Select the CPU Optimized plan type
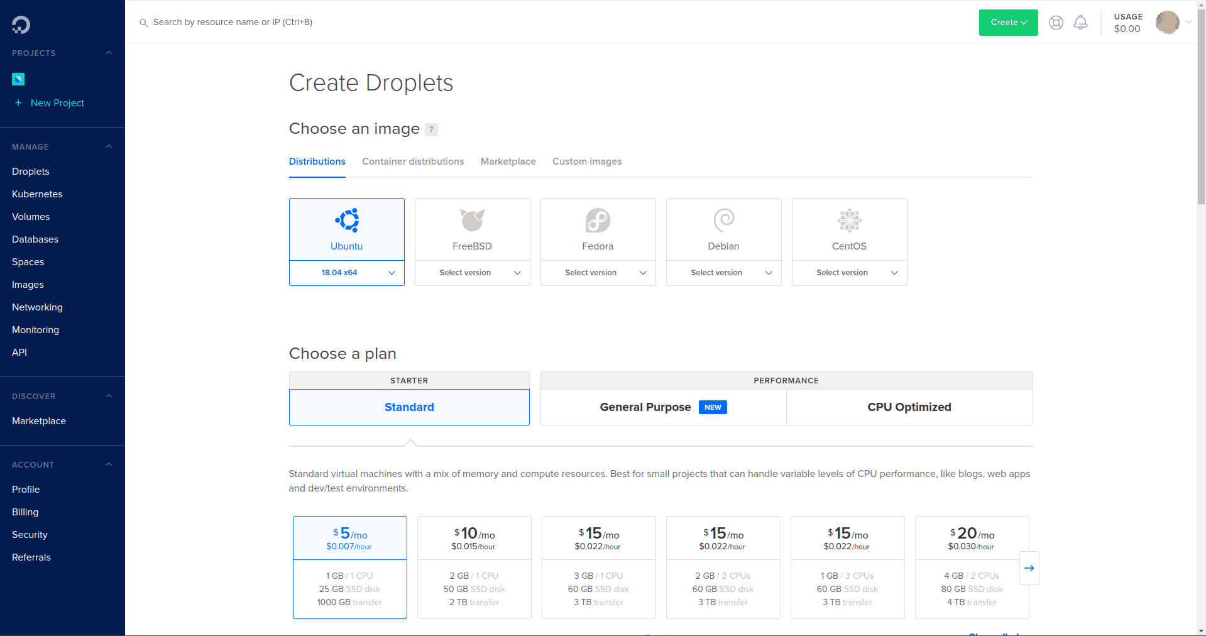1206x636 pixels. click(x=909, y=407)
